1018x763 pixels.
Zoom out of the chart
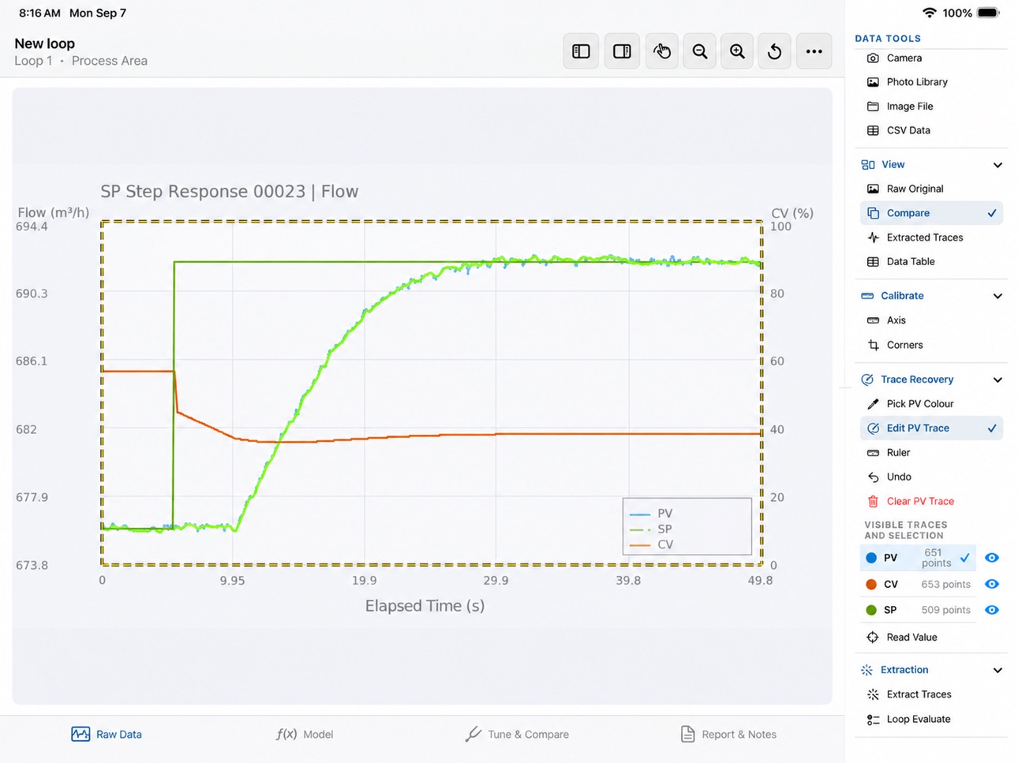coord(699,51)
